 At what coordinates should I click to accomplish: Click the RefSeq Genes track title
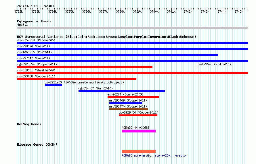tap(29, 124)
